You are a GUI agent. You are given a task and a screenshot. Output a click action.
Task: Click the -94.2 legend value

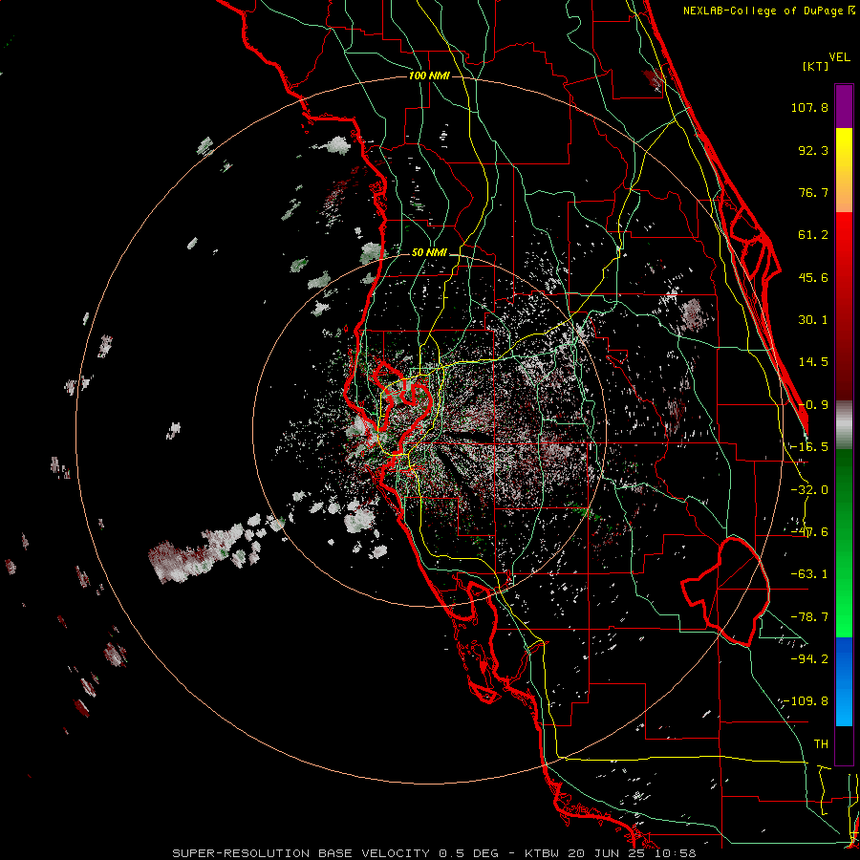[809, 658]
